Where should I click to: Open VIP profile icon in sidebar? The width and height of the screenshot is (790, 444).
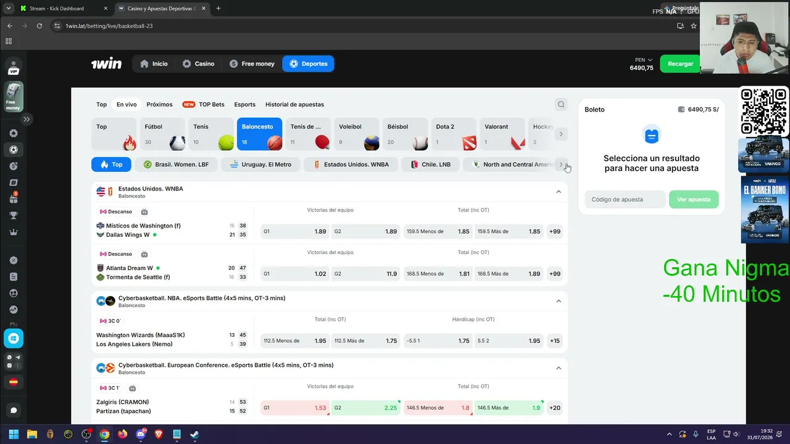point(14,67)
